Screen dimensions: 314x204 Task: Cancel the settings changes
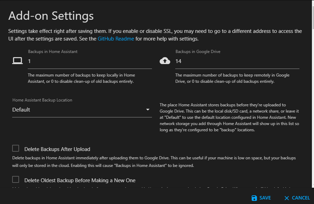(x=297, y=198)
